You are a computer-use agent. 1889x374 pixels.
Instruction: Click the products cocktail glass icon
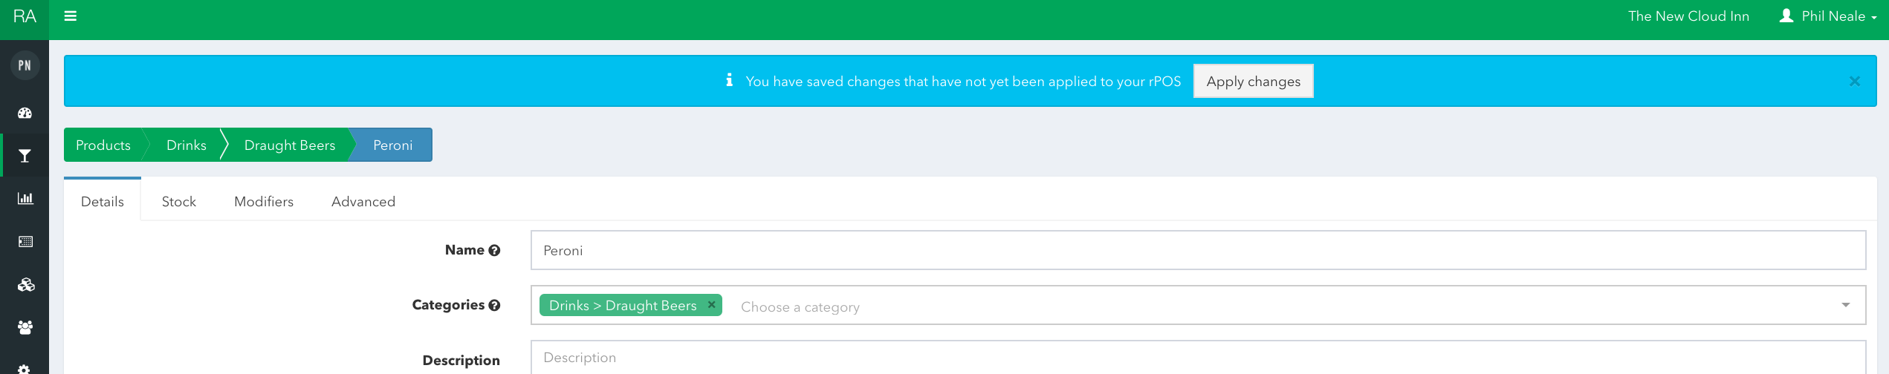click(x=25, y=156)
